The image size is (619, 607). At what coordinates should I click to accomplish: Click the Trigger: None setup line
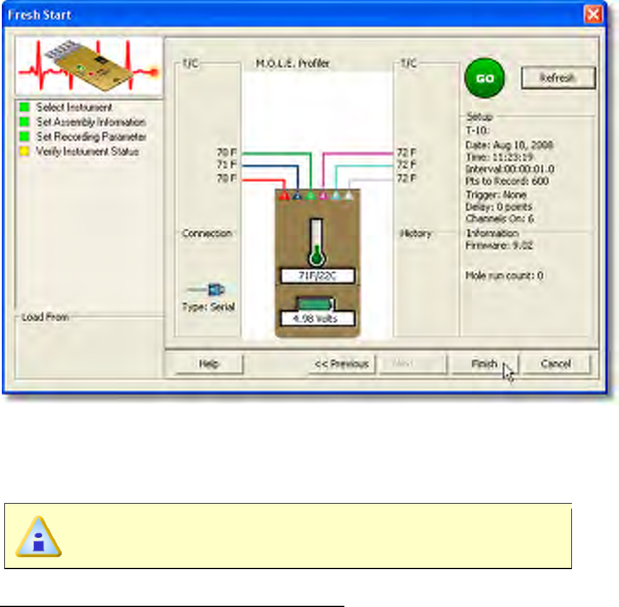pyautogui.click(x=496, y=194)
